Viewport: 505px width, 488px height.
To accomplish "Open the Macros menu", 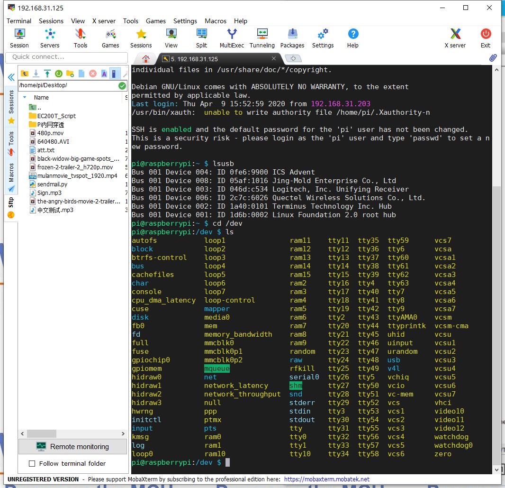I will coord(216,21).
